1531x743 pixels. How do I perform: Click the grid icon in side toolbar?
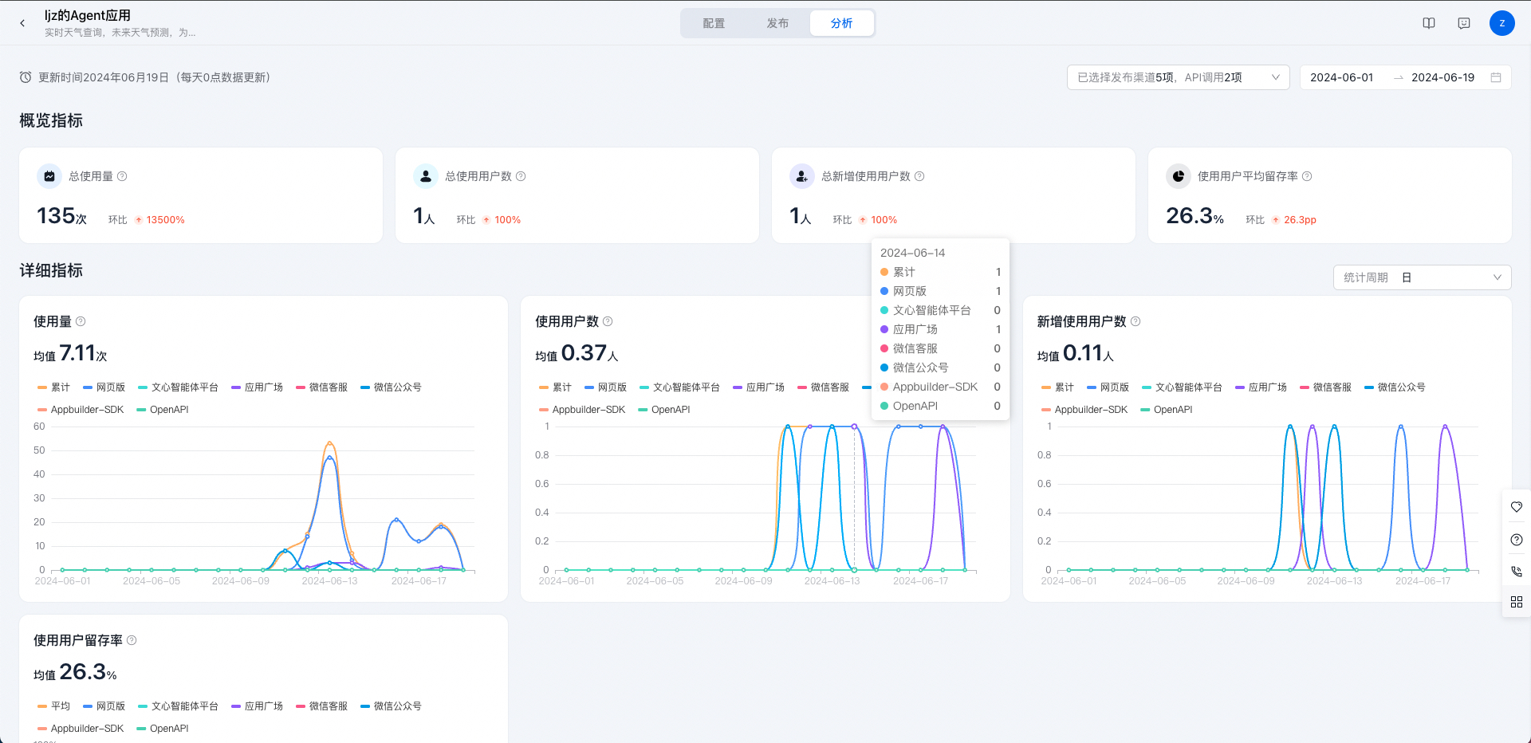1517,602
